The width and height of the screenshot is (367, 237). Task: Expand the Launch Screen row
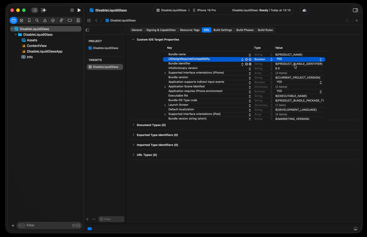(x=165, y=105)
